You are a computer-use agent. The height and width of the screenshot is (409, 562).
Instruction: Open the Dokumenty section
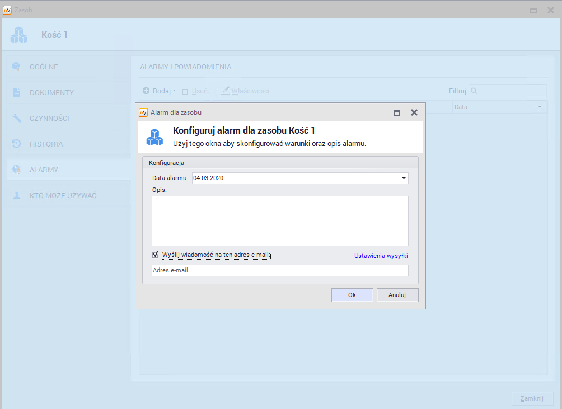tap(51, 93)
